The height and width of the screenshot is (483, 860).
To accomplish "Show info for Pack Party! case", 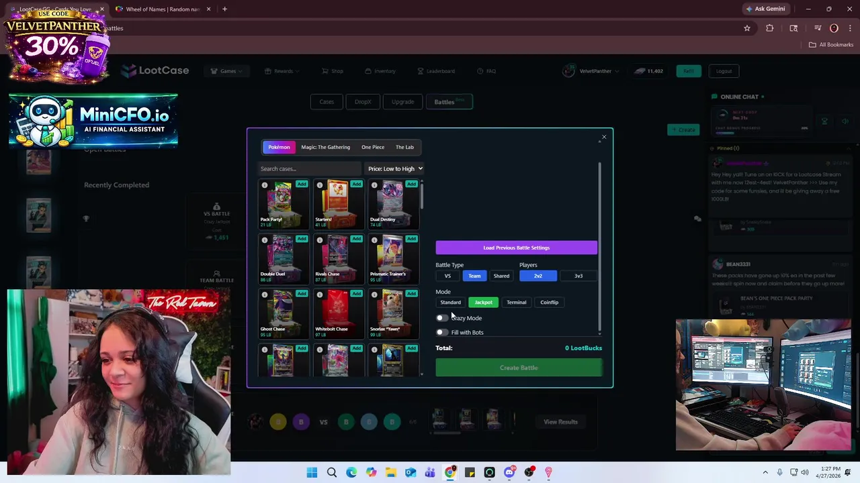I will (265, 185).
